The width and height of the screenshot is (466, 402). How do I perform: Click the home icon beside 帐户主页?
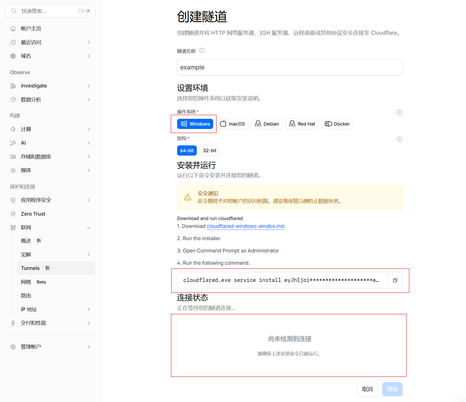[13, 29]
